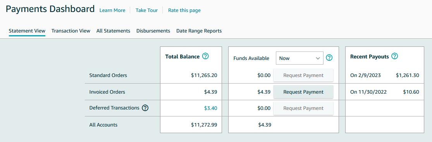432x142 pixels.
Task: Click the help icon beside Total Balance
Action: (205, 56)
